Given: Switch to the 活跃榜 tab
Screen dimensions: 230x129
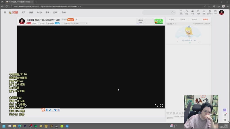Looking at the screenshot, I should point(183,19).
